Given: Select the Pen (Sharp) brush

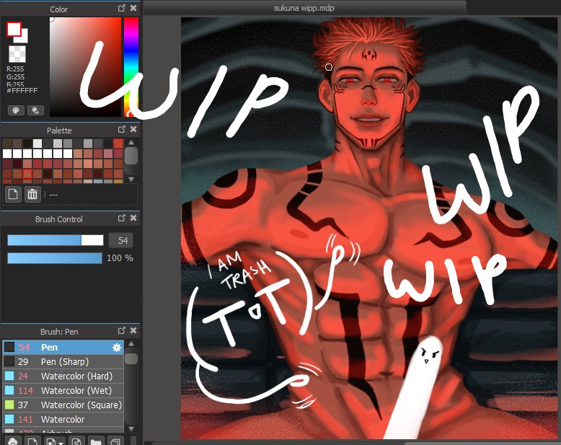Looking at the screenshot, I should pyautogui.click(x=63, y=361).
